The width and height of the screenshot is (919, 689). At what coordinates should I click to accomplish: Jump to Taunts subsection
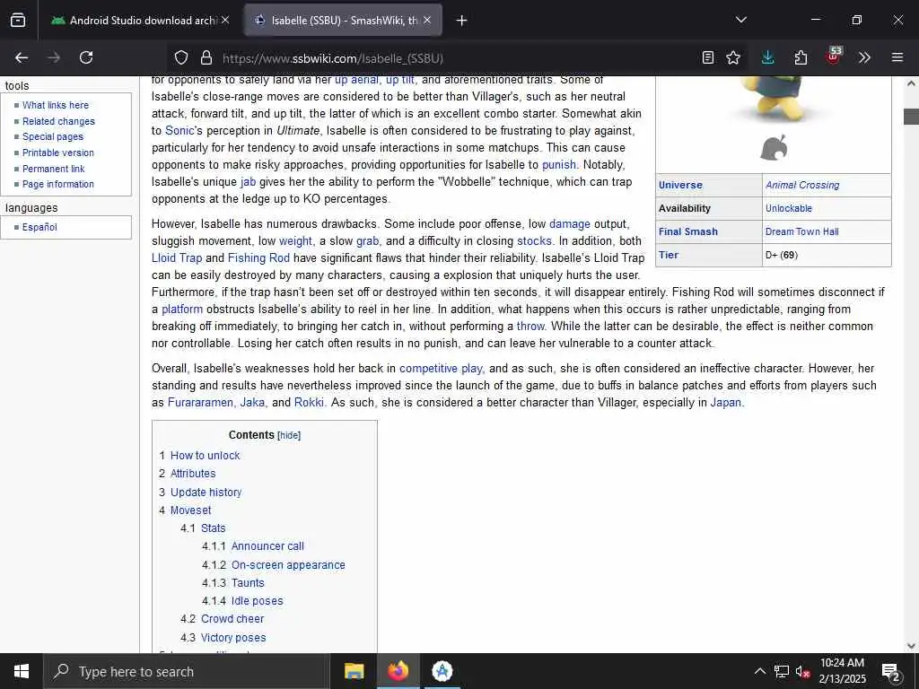tap(248, 583)
